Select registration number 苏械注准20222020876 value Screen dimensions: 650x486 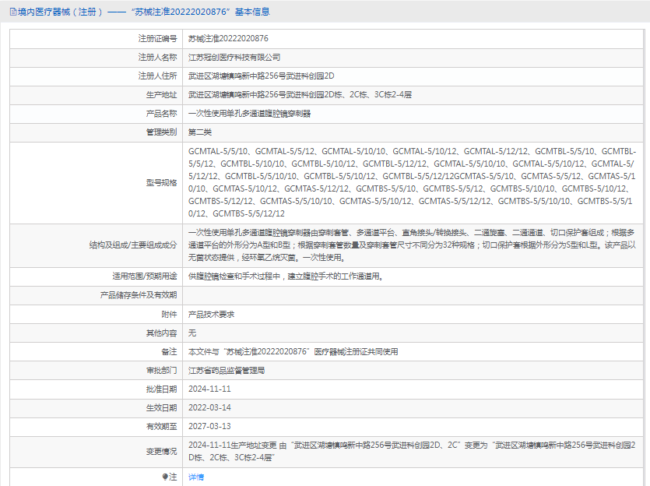click(228, 39)
